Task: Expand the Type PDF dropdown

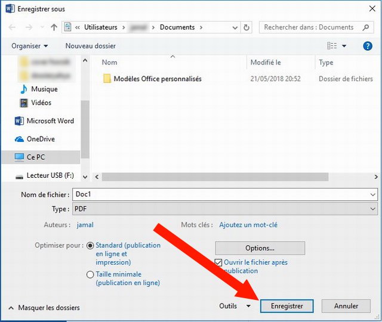Action: (x=373, y=209)
